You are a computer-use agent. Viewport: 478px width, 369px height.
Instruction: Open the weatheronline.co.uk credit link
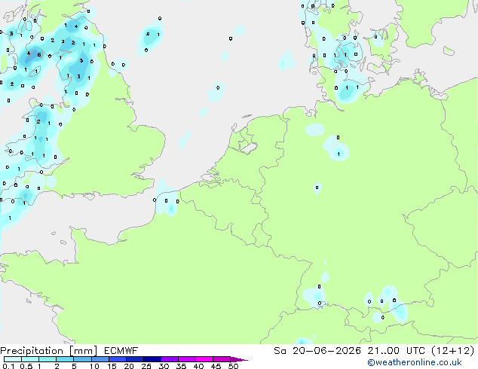tap(415, 362)
